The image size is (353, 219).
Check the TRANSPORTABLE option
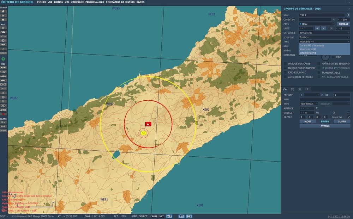tap(319, 73)
